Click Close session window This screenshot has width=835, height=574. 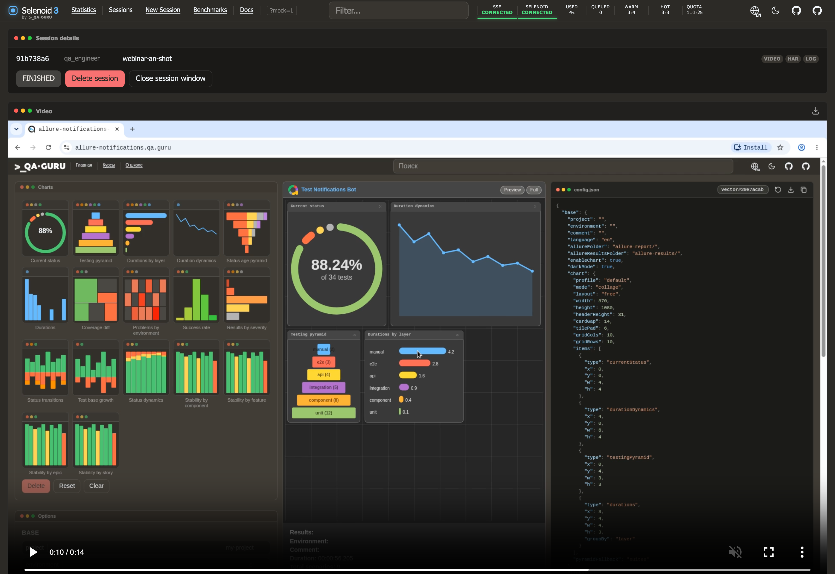point(170,79)
